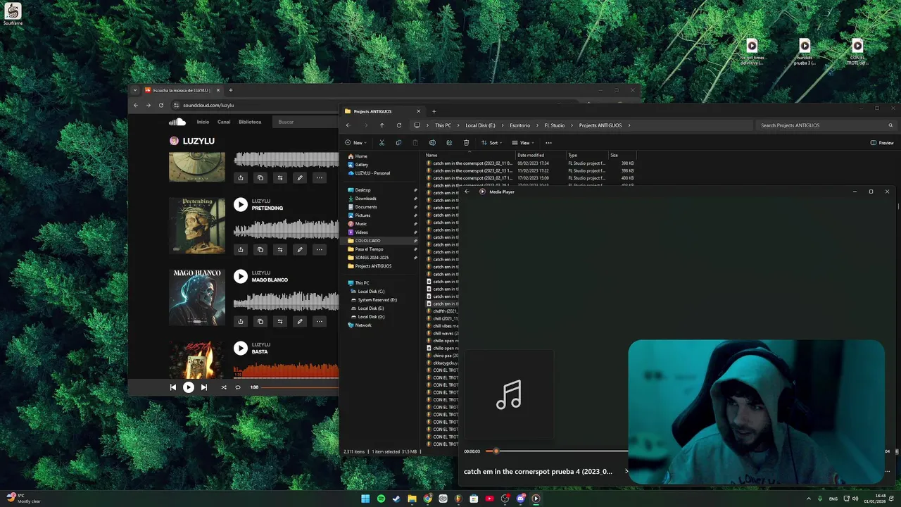The width and height of the screenshot is (901, 507).
Task: Open the PRETENDING album artwork
Action: click(197, 225)
